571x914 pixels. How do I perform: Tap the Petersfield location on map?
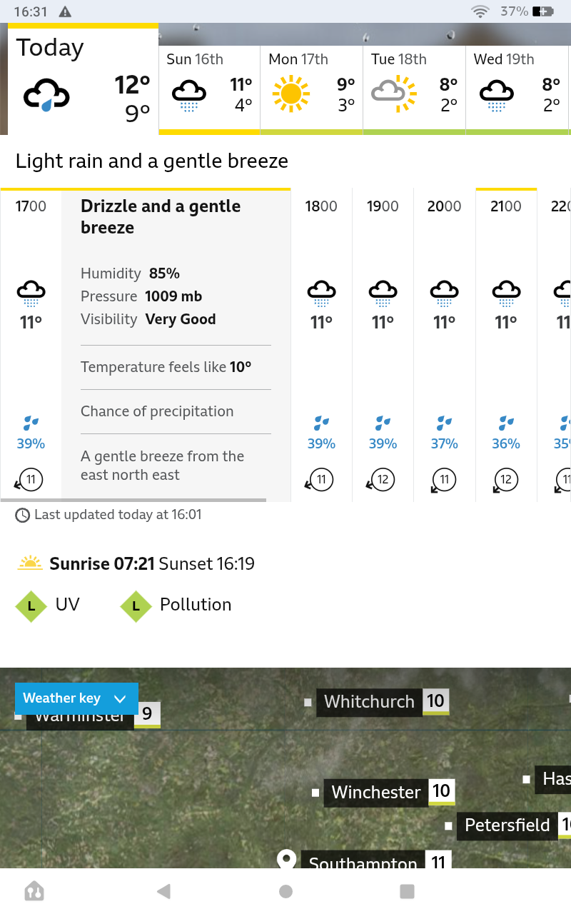(x=507, y=825)
